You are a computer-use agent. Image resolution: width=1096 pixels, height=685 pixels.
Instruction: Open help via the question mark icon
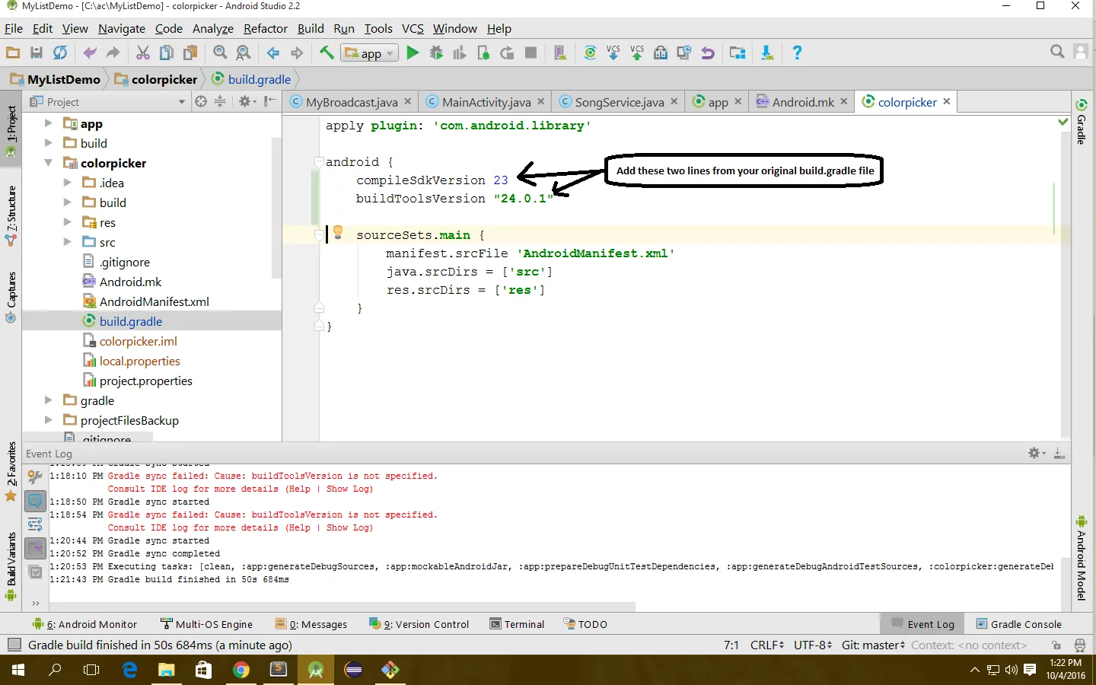[797, 53]
